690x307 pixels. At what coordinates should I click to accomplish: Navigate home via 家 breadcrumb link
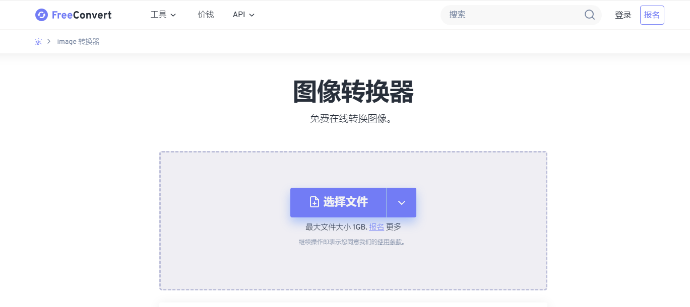[38, 41]
